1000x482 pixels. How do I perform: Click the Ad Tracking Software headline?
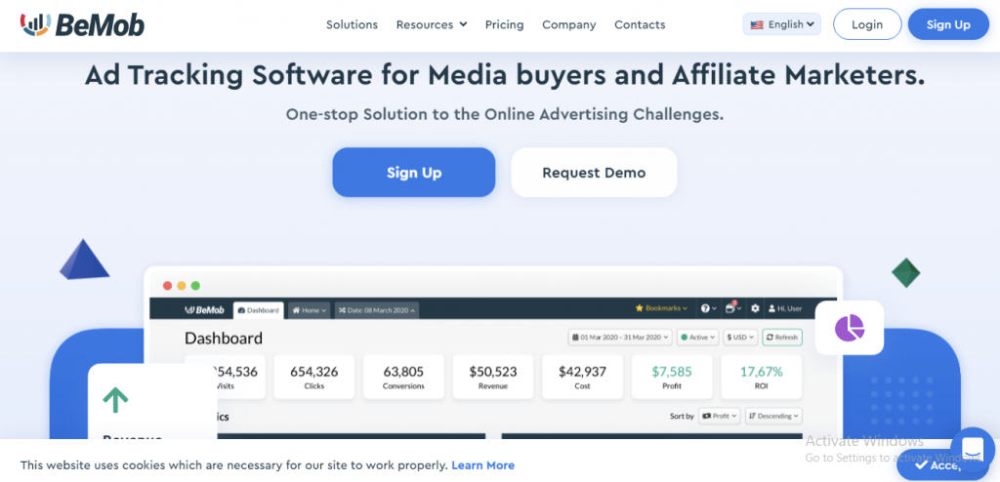pyautogui.click(x=505, y=76)
